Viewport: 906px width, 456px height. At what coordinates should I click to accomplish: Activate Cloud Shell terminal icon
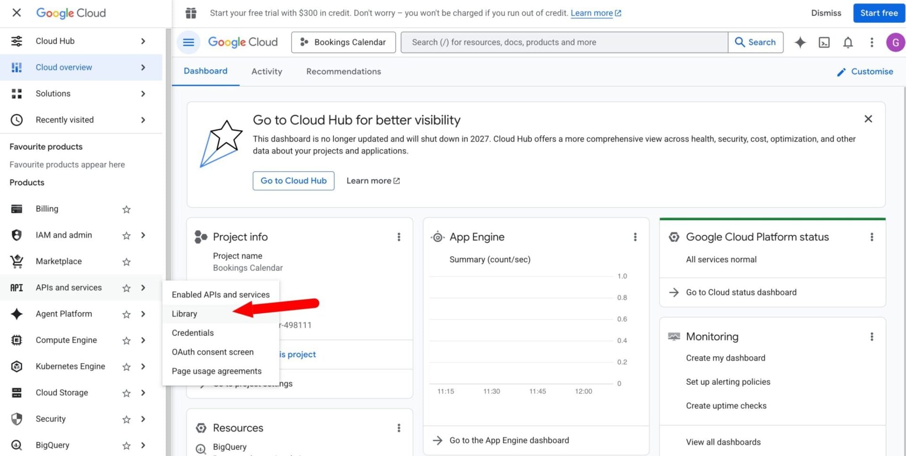pos(824,42)
